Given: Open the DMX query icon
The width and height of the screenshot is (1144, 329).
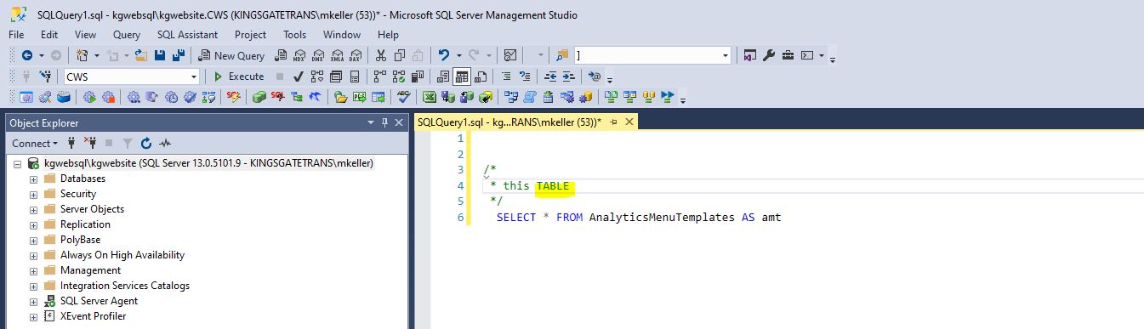Looking at the screenshot, I should (x=317, y=55).
